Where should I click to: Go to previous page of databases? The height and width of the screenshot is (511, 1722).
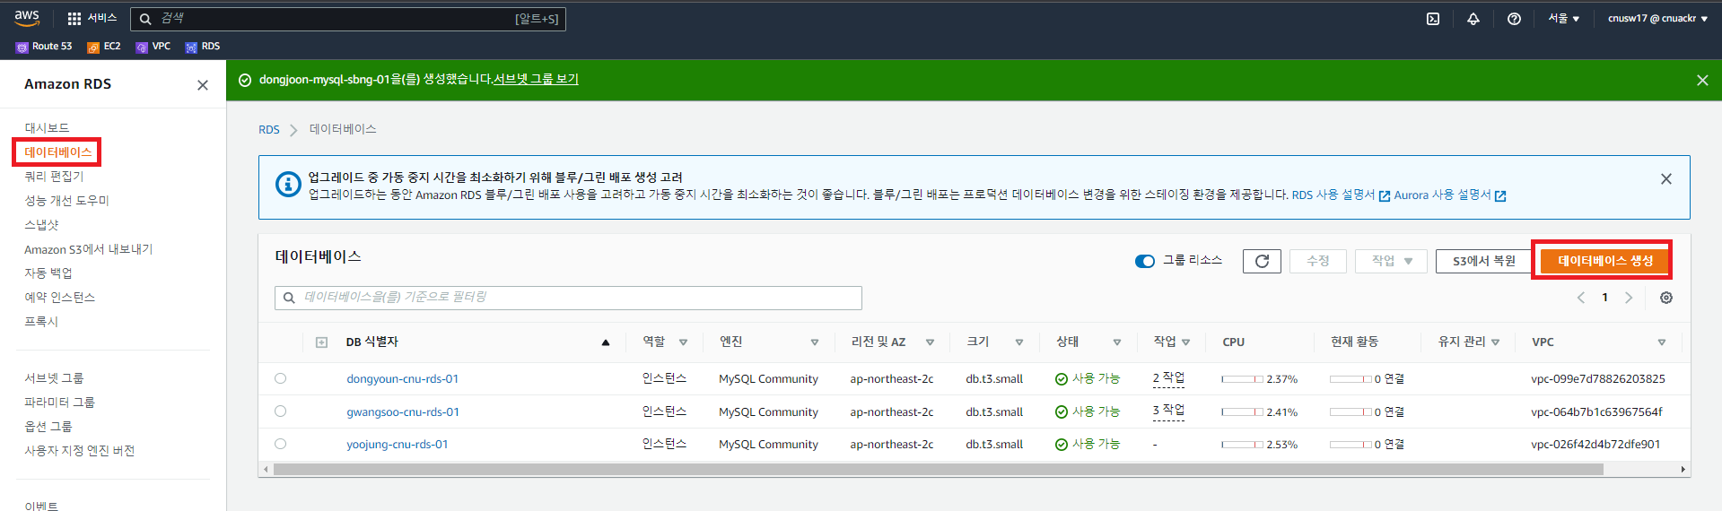[x=1581, y=298]
